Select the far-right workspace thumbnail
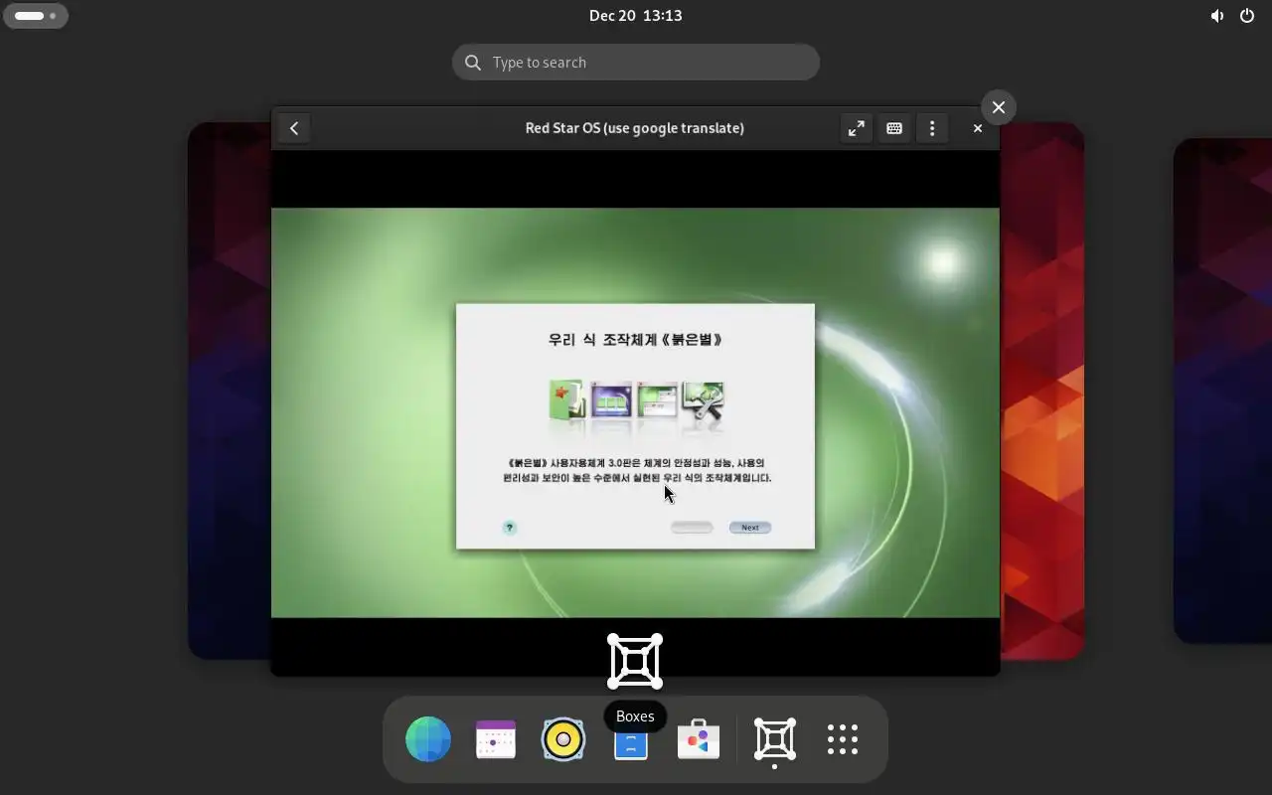The image size is (1272, 795). tap(1222, 391)
